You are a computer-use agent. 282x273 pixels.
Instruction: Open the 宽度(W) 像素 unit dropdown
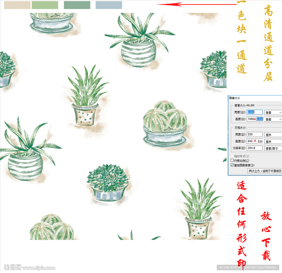[x=273, y=112]
